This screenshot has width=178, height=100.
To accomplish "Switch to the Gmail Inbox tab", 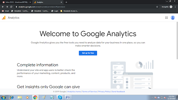I will pyautogui.click(x=16, y=2).
